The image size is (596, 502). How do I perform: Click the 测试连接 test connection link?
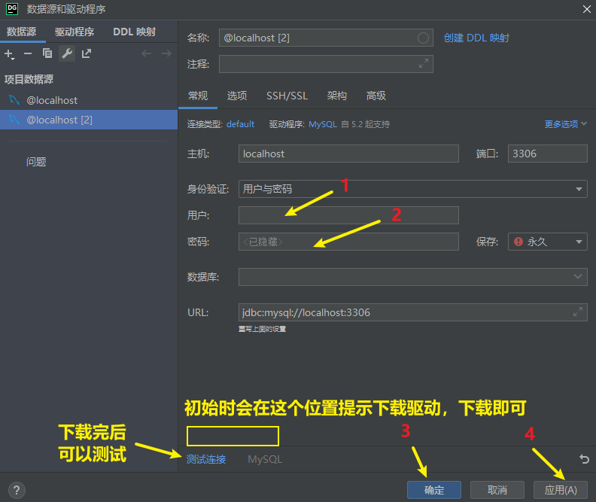pos(205,459)
